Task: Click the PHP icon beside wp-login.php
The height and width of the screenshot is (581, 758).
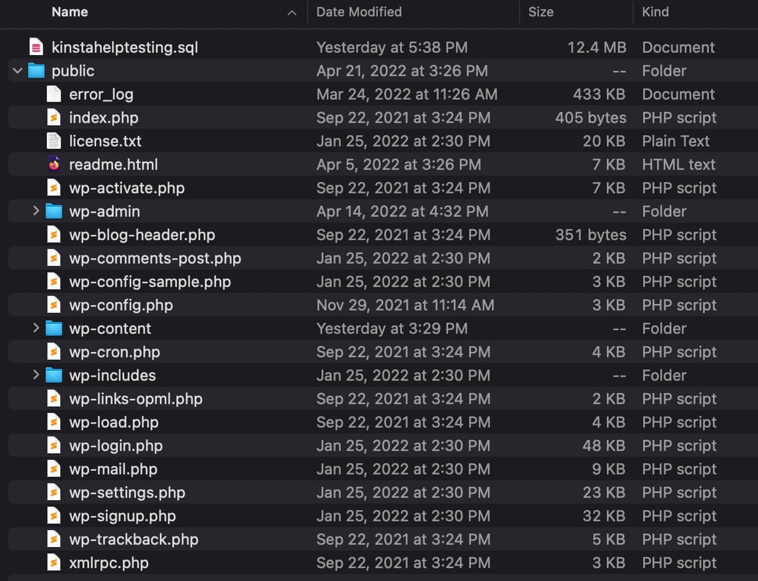Action: [54, 445]
